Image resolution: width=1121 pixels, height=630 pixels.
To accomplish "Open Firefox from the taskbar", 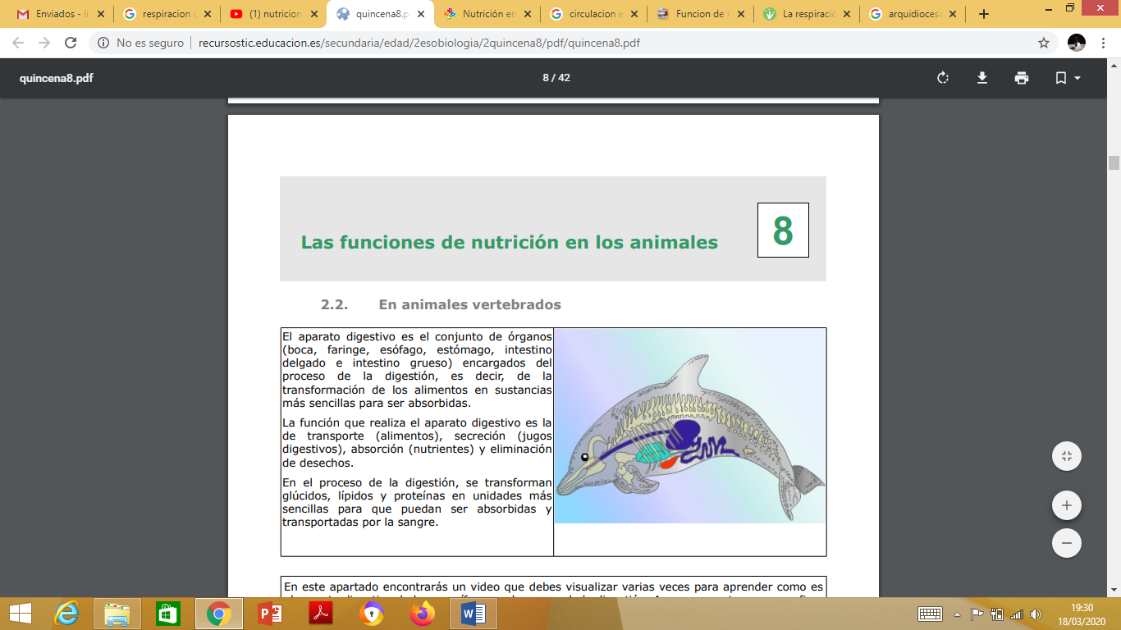I will (423, 613).
